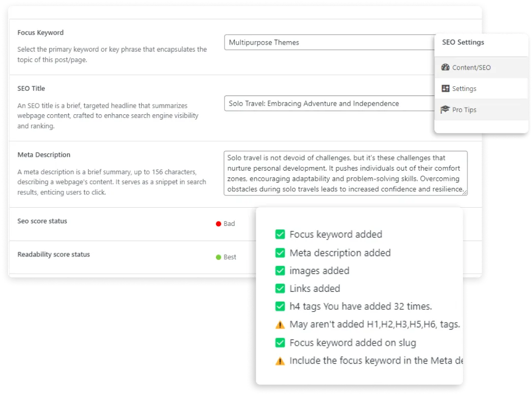Open the Content/SEO menu item
The image size is (532, 395).
(471, 68)
